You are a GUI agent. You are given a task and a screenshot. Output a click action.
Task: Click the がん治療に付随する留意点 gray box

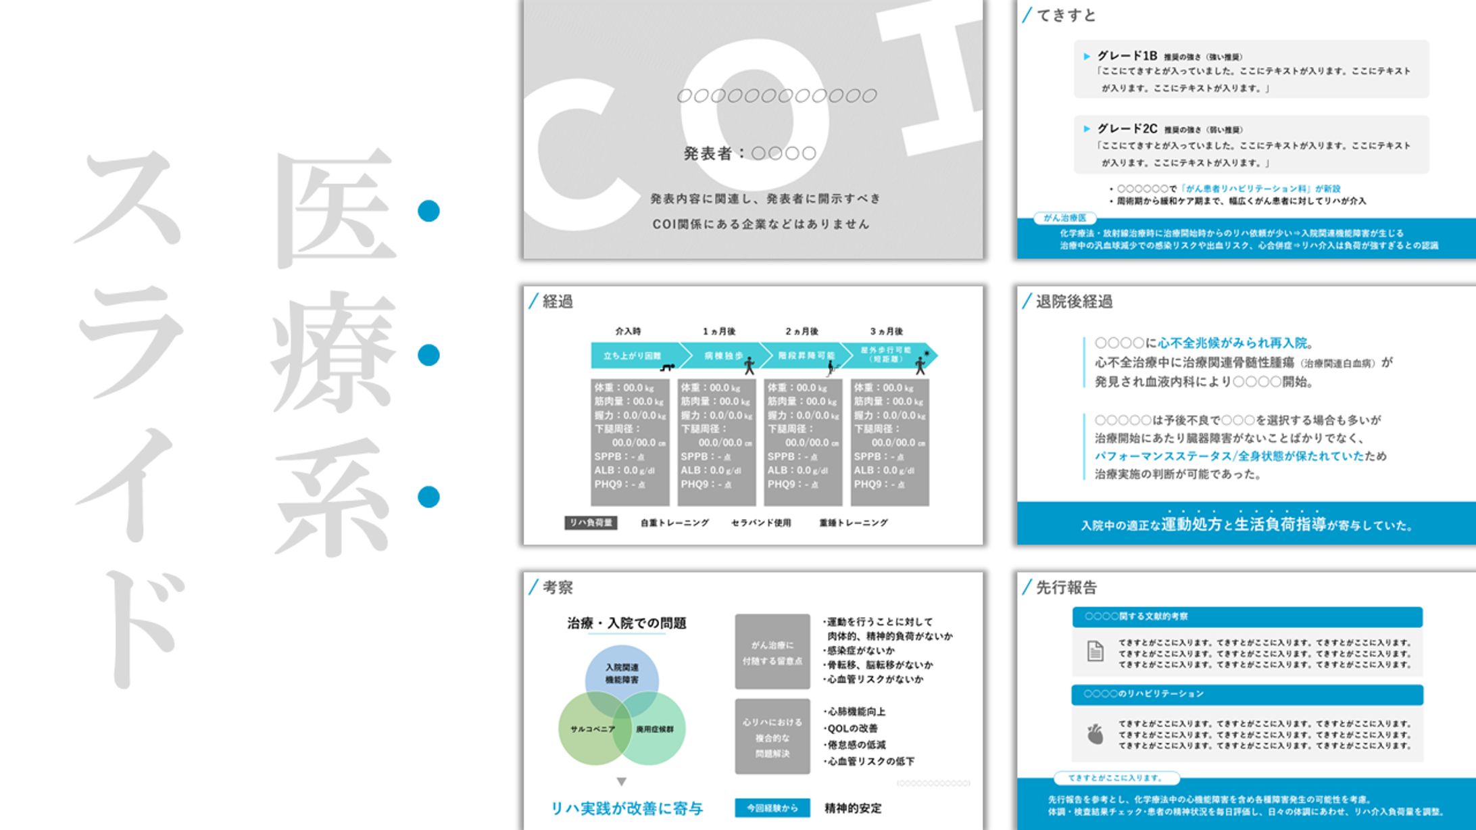coord(772,652)
